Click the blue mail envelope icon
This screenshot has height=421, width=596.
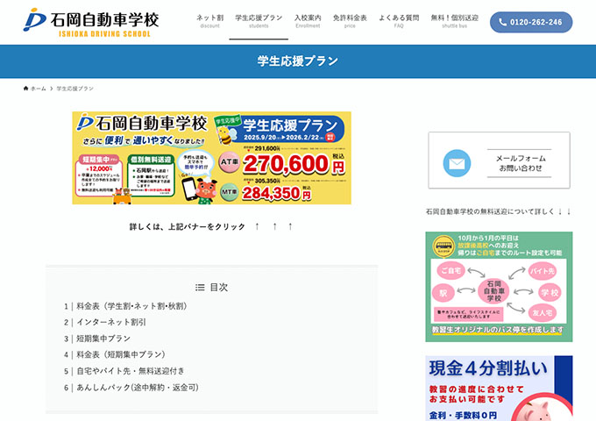coord(457,163)
